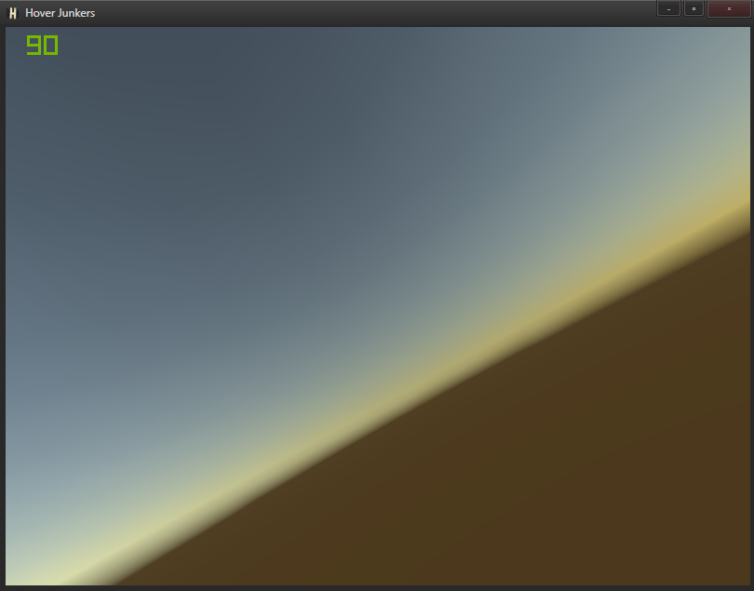
Task: Click the green 90 counter
Action: click(x=42, y=46)
